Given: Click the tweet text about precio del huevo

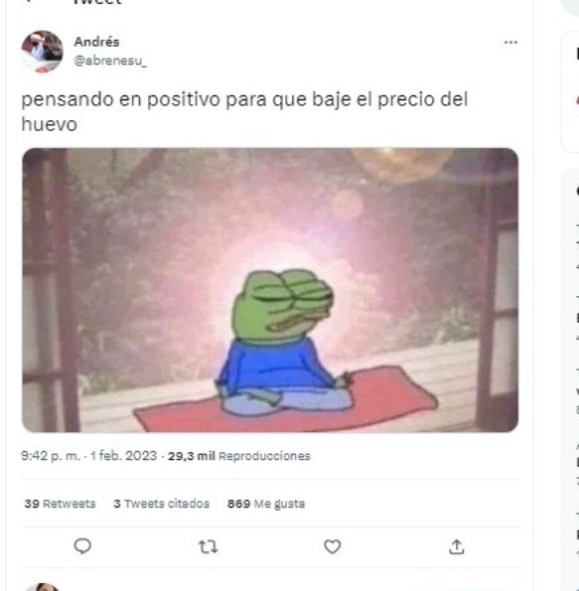Looking at the screenshot, I should pyautogui.click(x=244, y=111).
